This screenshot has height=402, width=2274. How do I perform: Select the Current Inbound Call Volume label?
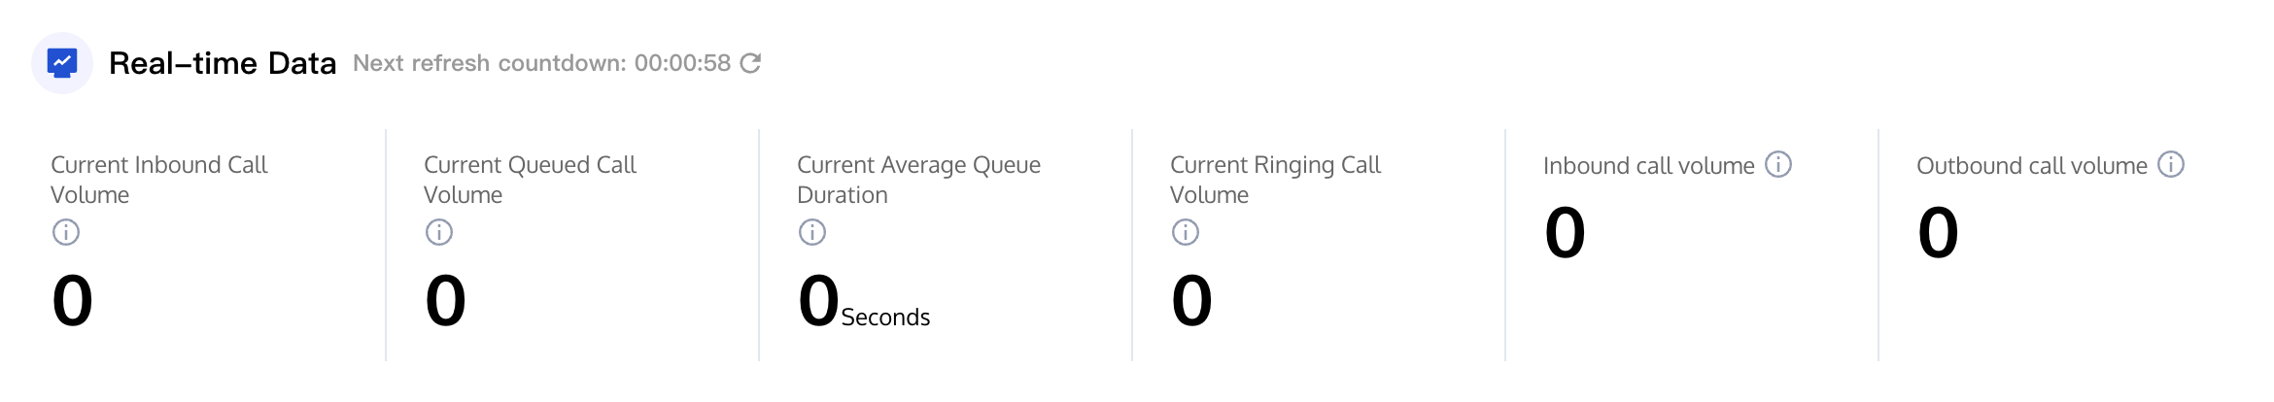click(158, 180)
